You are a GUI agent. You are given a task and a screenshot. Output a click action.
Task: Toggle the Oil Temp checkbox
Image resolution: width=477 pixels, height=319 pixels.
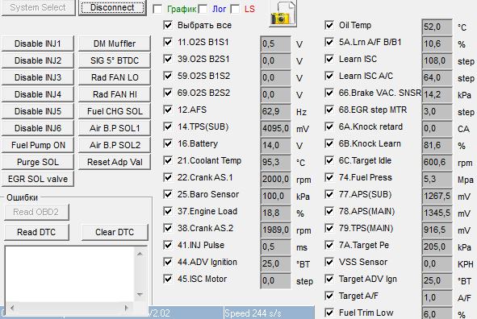click(x=329, y=25)
